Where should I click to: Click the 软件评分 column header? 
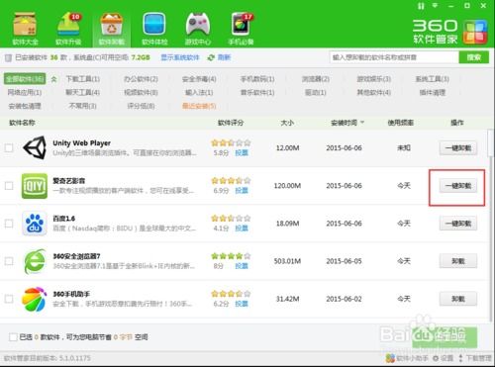tap(231, 123)
